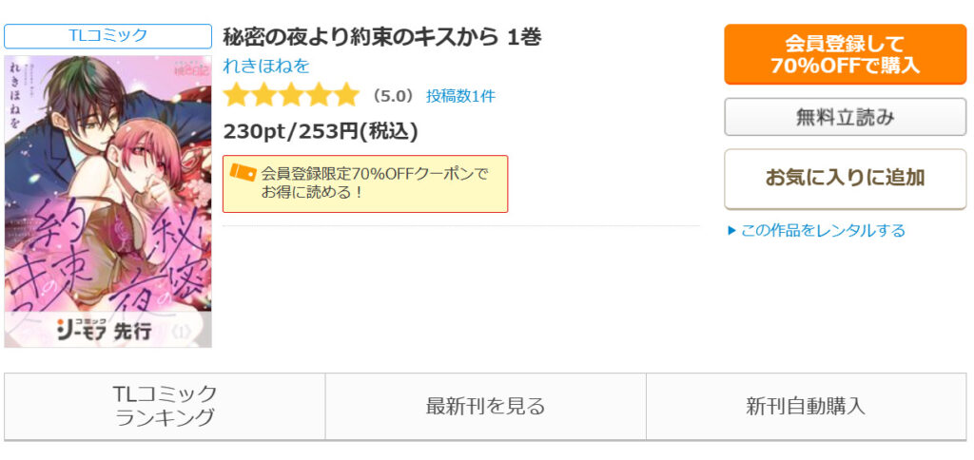This screenshot has height=460, width=974.
Task: Click the 70%OFF coupon notice box
Action: coord(365,183)
